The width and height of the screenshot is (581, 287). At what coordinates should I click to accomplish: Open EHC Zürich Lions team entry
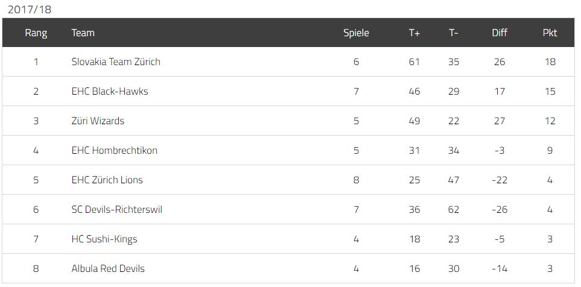107,180
